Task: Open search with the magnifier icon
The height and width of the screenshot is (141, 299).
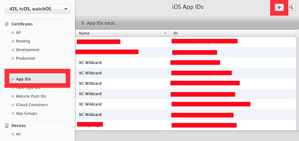Action: [291, 7]
